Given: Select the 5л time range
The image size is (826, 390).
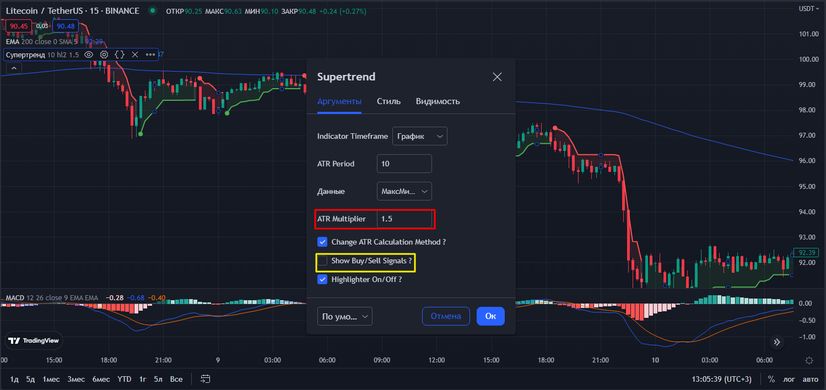Looking at the screenshot, I should click(158, 379).
